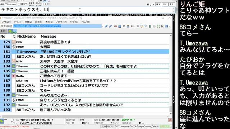The image size is (230, 129).
Task: Select row 187 ListBoxとかScrollView comment
Action: pos(85,81)
